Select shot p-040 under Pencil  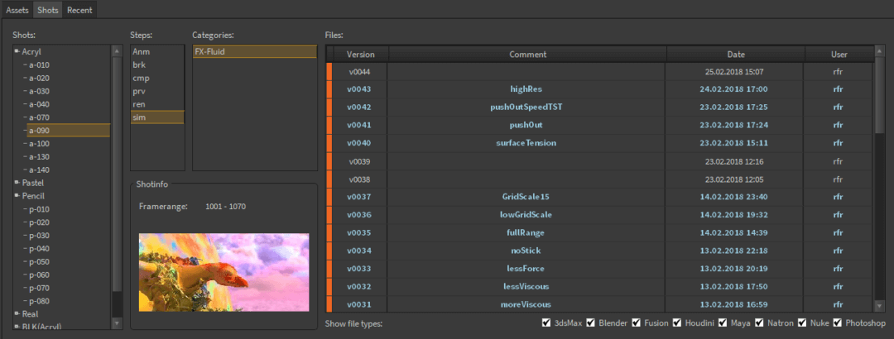click(x=39, y=249)
